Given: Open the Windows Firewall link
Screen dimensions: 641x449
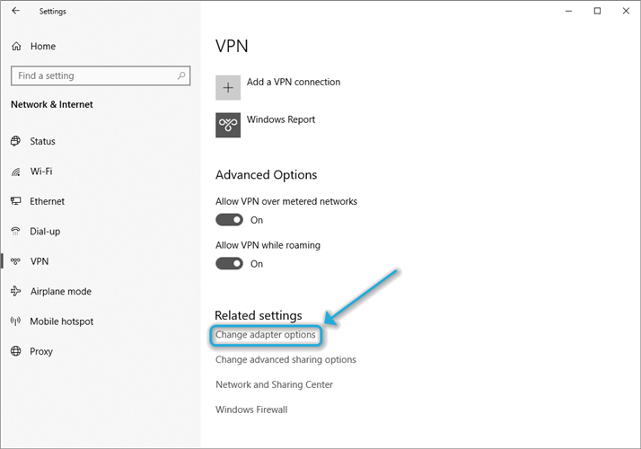Looking at the screenshot, I should point(251,409).
